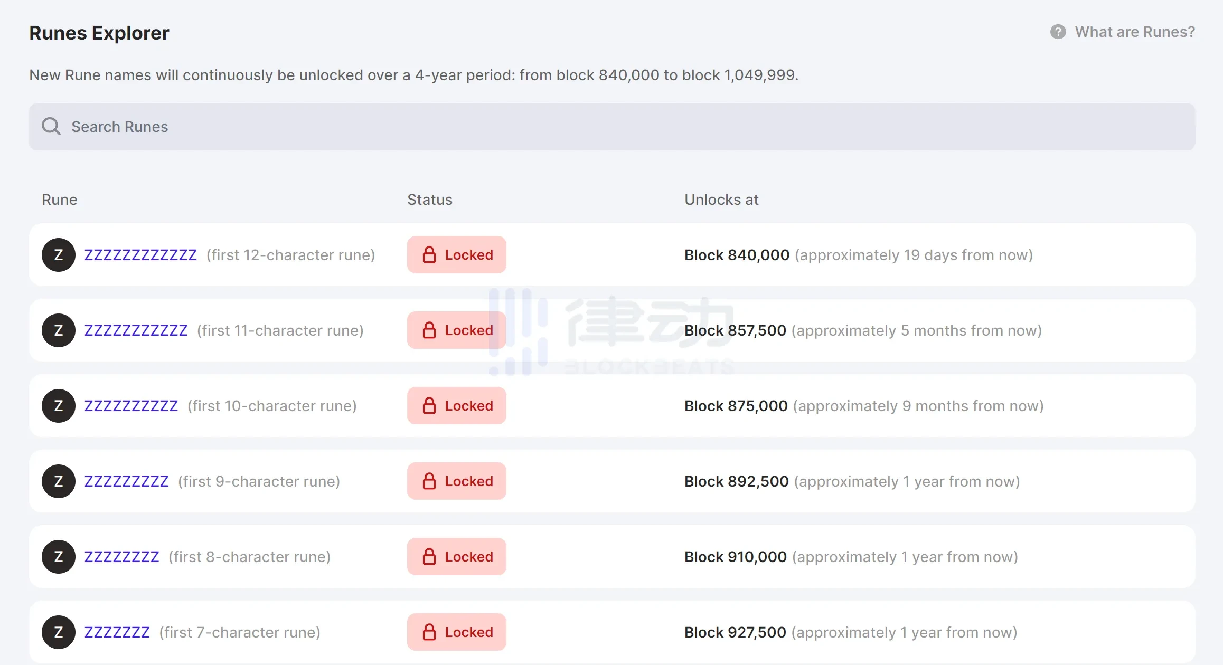Click the Z avatar of the 11-character rune
This screenshot has height=665, width=1223.
coord(59,330)
